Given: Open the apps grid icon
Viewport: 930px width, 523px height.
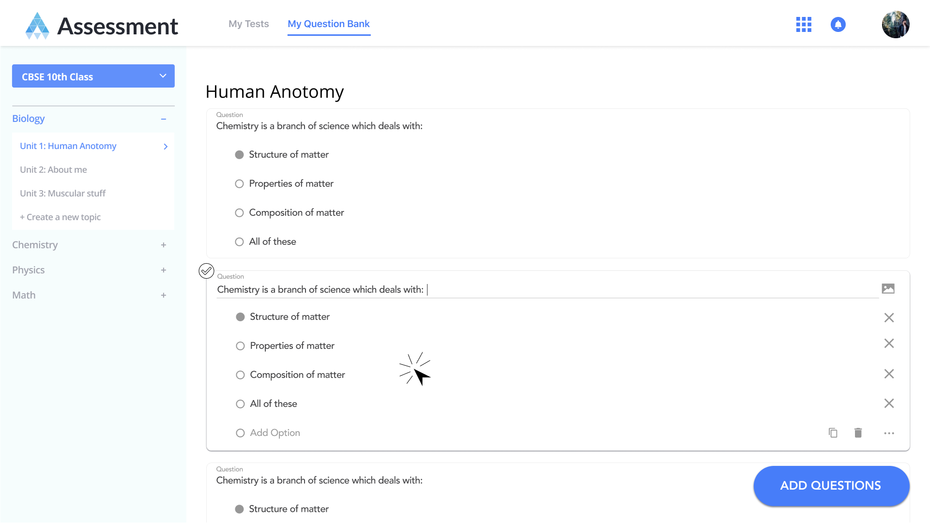Looking at the screenshot, I should [804, 24].
